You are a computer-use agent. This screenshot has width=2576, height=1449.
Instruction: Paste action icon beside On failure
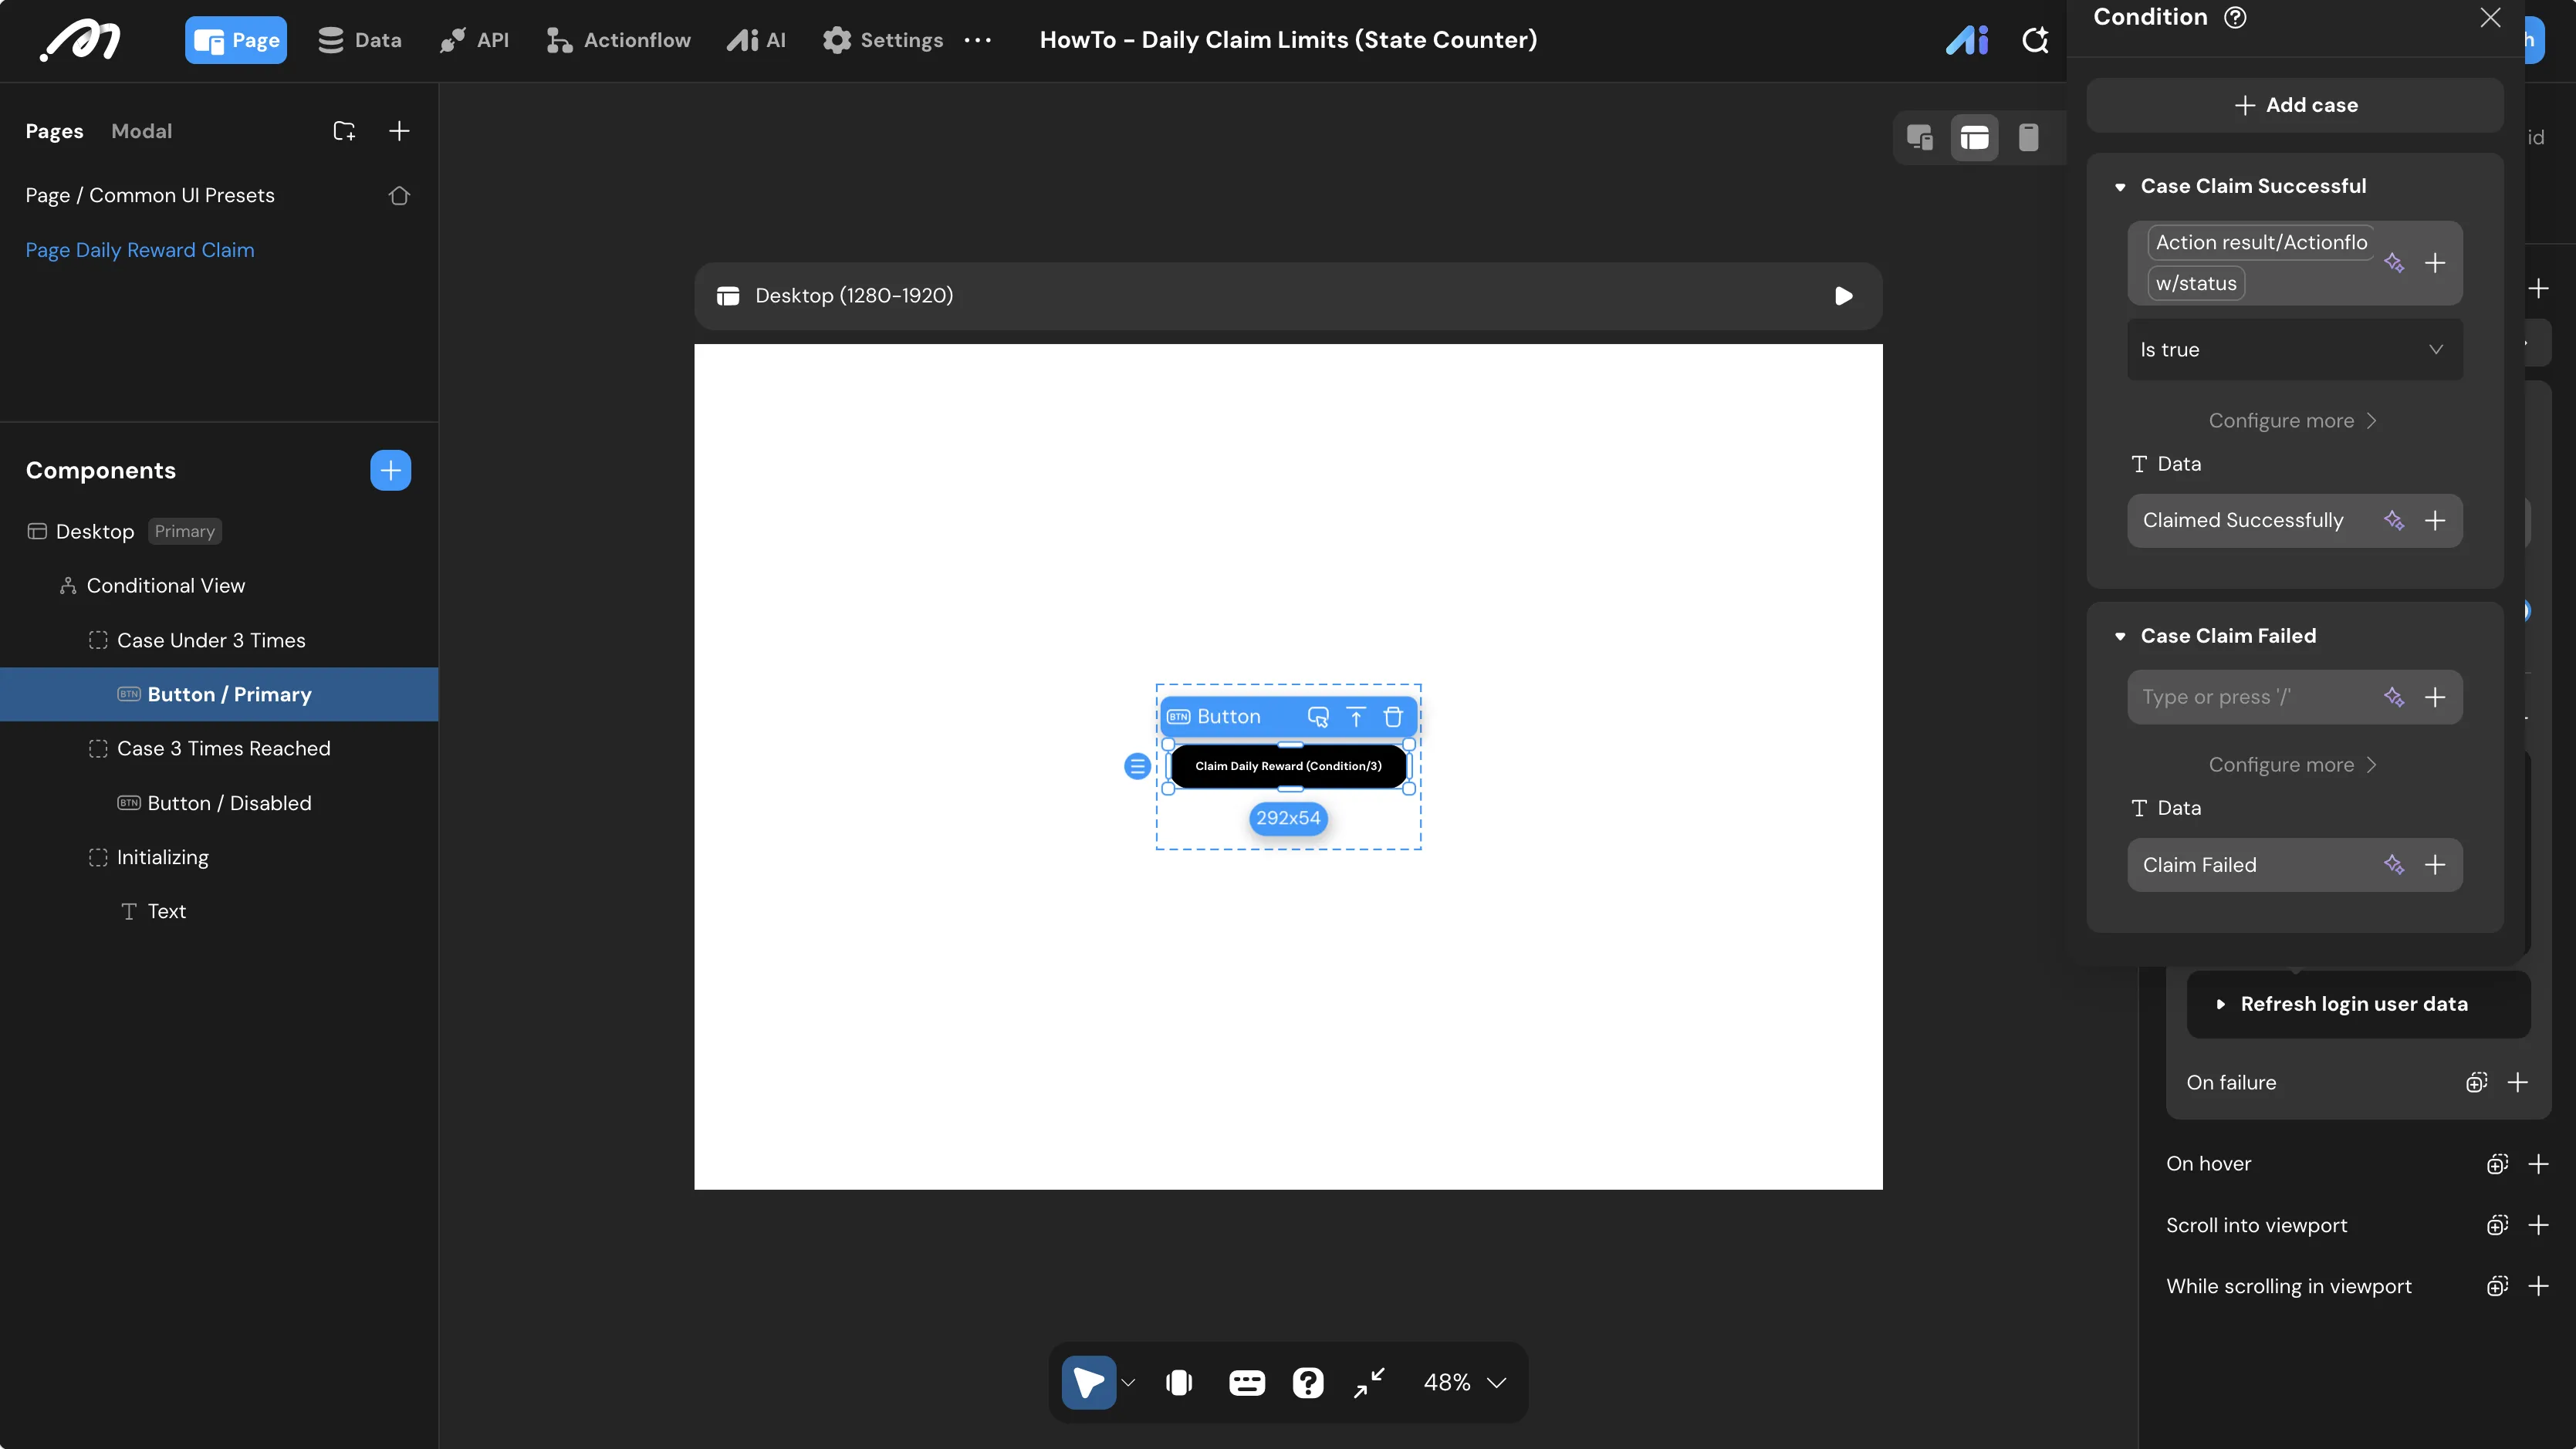point(2477,1082)
